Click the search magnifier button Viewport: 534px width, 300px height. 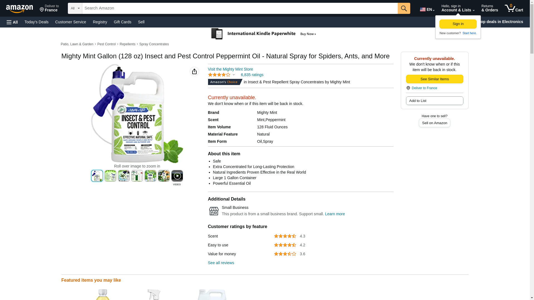(404, 8)
